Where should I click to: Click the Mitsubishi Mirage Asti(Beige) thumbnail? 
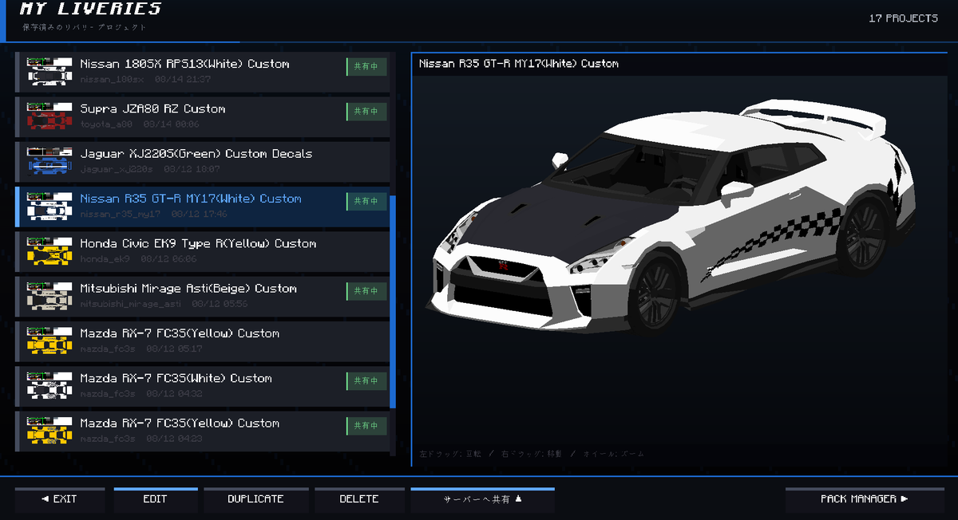point(50,296)
